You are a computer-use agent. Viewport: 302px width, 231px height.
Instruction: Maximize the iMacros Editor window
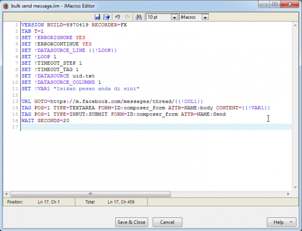pyautogui.click(x=275, y=4)
